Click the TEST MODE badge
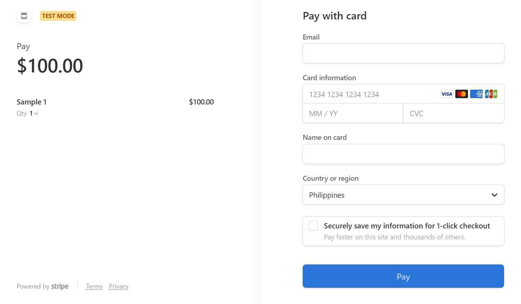Viewport: 521px width, 304px height. point(58,16)
